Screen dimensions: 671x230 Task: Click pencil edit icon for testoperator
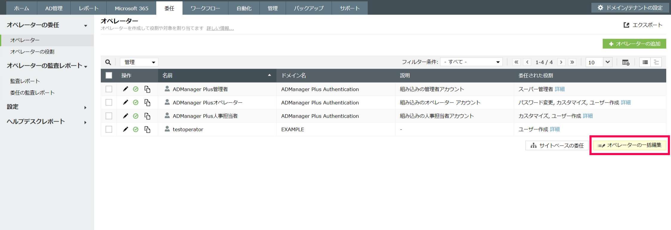pyautogui.click(x=126, y=129)
